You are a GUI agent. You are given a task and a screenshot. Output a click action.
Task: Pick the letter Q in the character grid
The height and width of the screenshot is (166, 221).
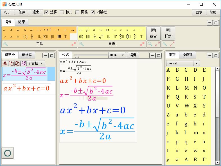click(177, 97)
